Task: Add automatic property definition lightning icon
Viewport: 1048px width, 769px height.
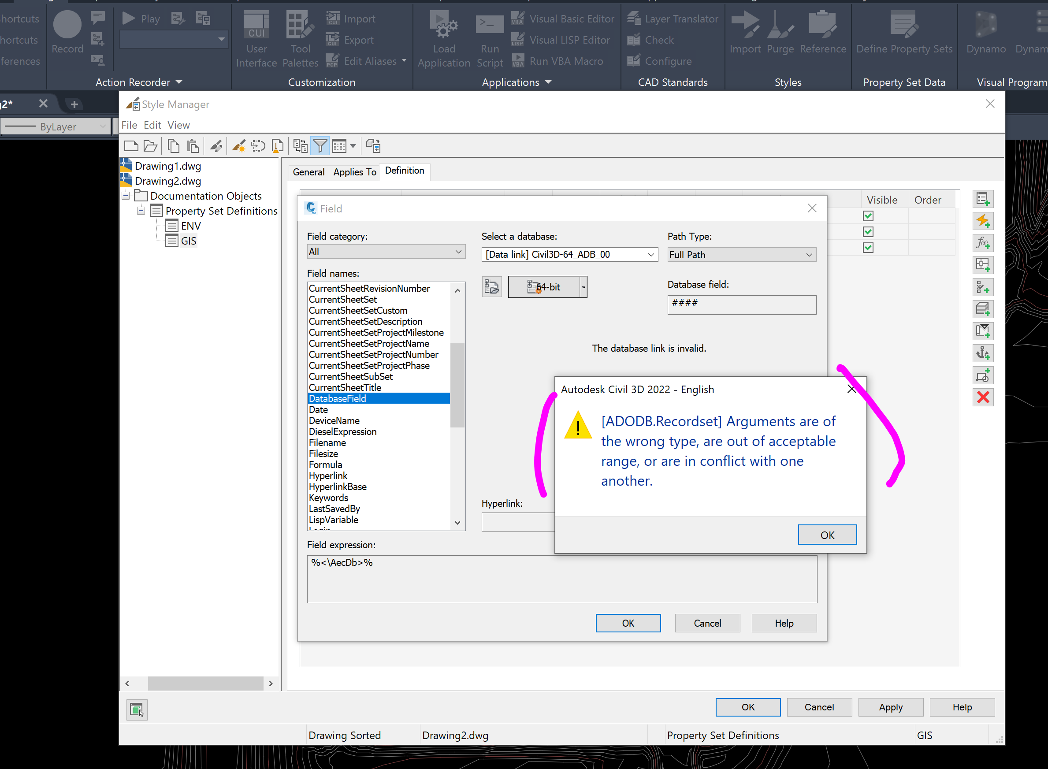Action: point(983,221)
